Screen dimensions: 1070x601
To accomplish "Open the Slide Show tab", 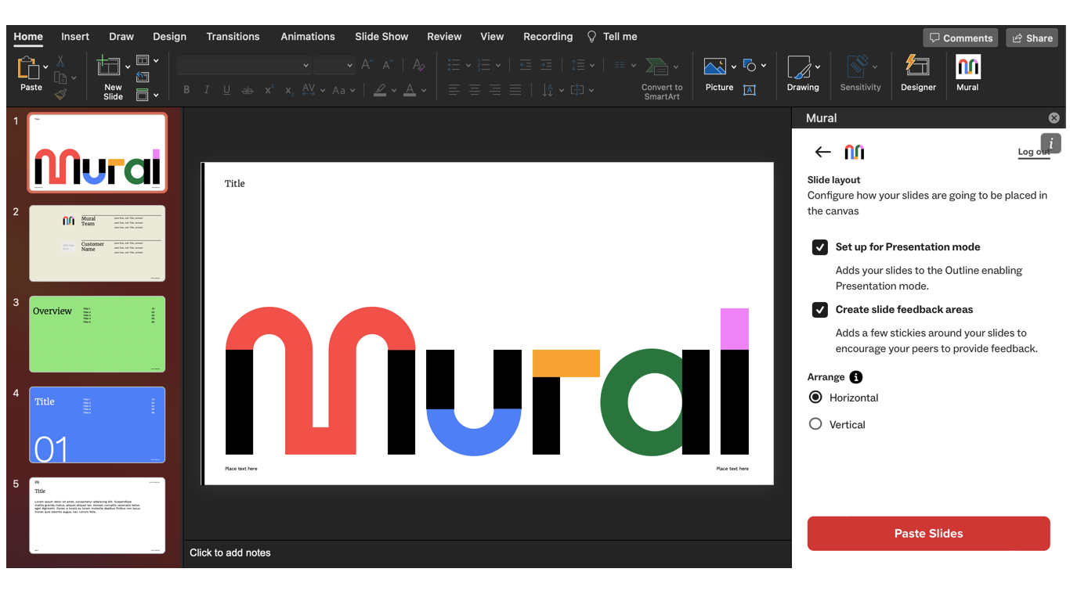I will pyautogui.click(x=381, y=37).
